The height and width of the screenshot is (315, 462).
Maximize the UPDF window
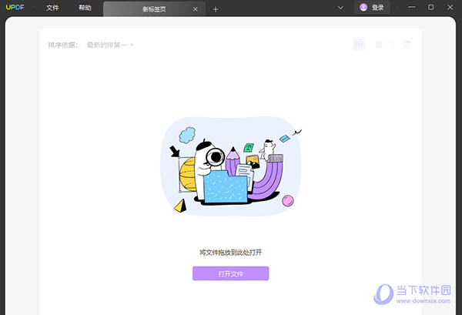[x=430, y=8]
